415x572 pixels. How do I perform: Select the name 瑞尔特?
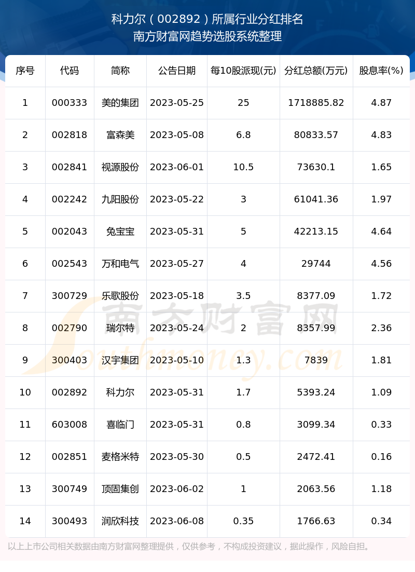120,328
